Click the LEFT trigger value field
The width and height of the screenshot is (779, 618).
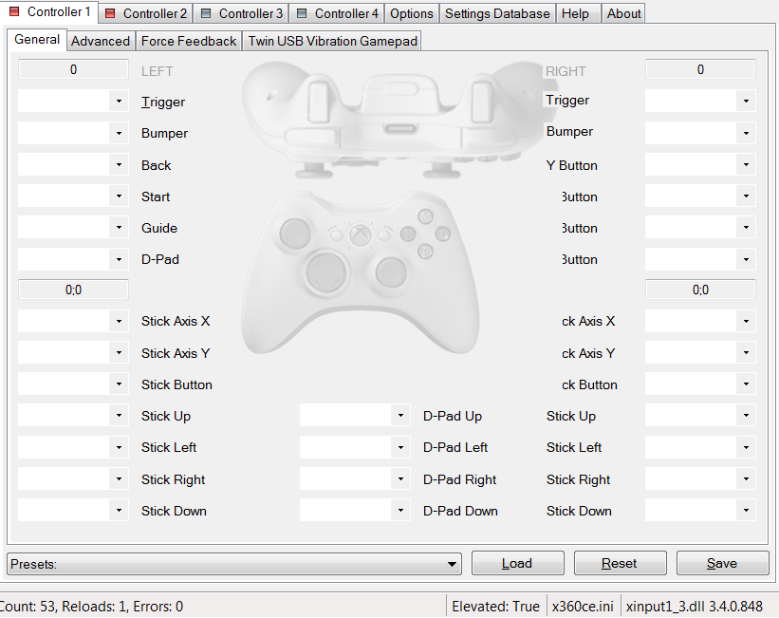coord(73,69)
